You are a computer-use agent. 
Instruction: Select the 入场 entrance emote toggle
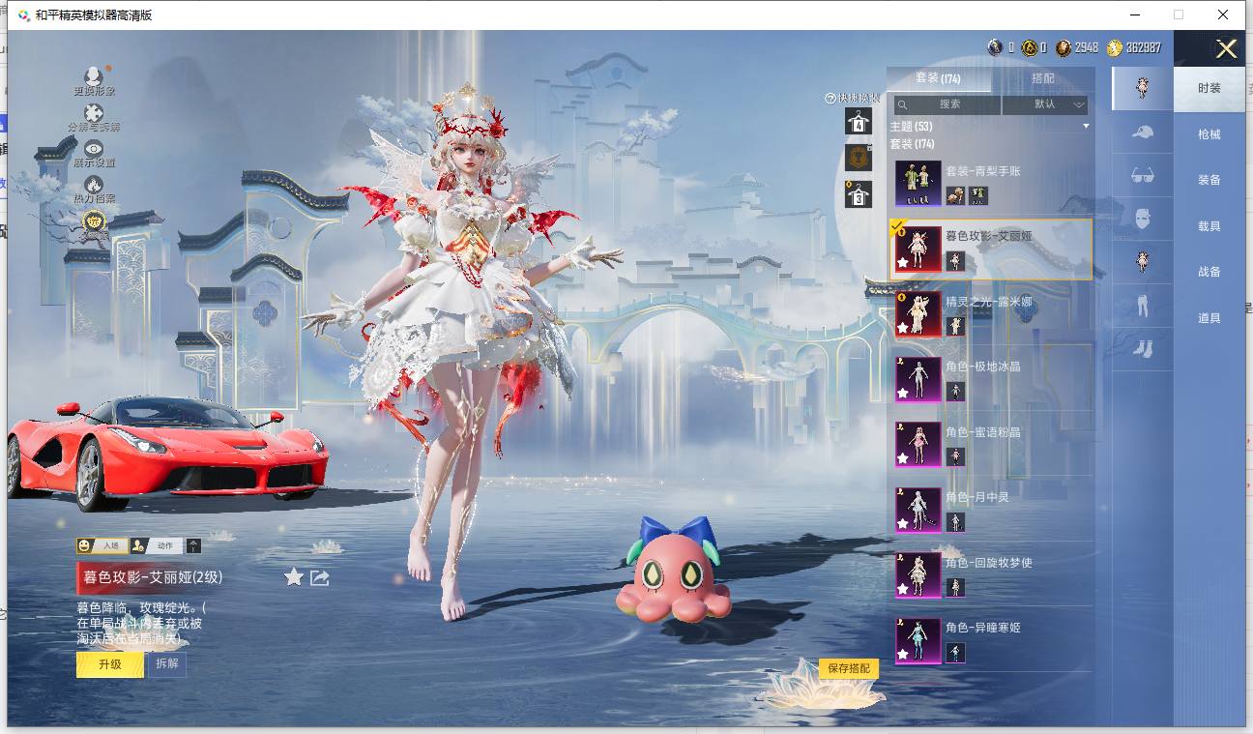[x=102, y=545]
